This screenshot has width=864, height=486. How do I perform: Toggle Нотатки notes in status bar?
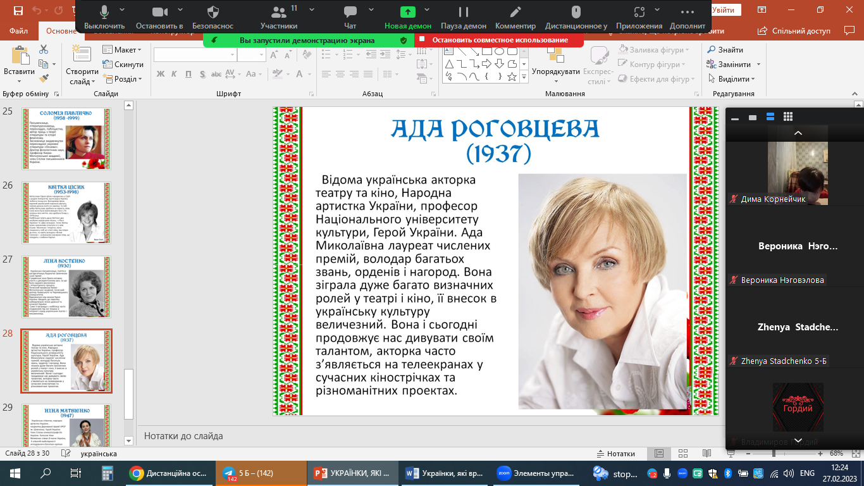[x=616, y=454]
